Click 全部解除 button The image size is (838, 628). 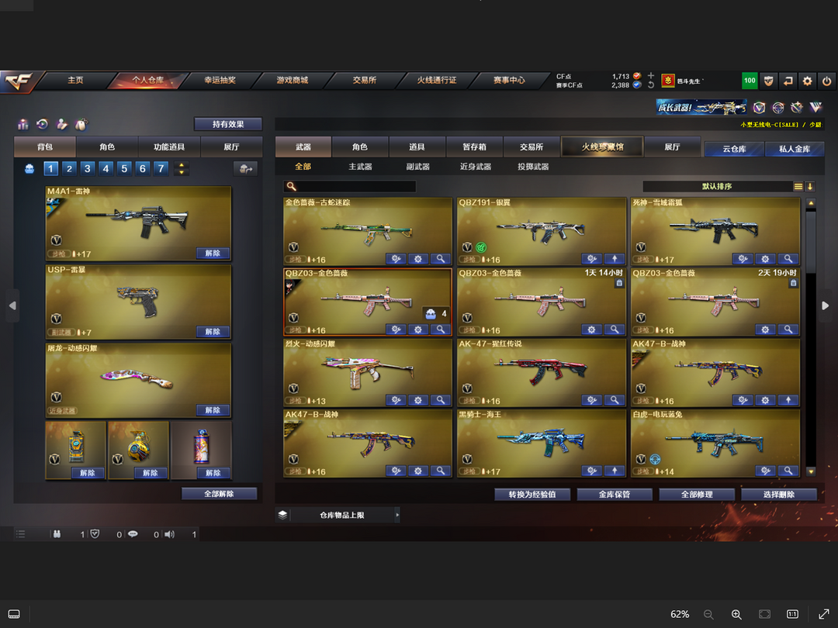click(x=219, y=493)
